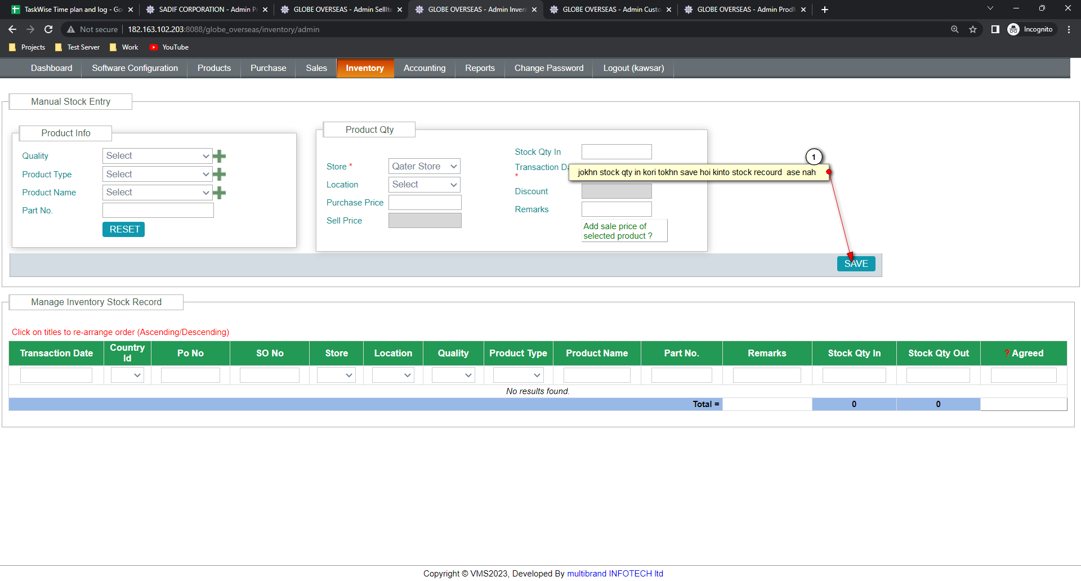This screenshot has width=1081, height=581.
Task: Go back to the previous page
Action: pos(12,29)
